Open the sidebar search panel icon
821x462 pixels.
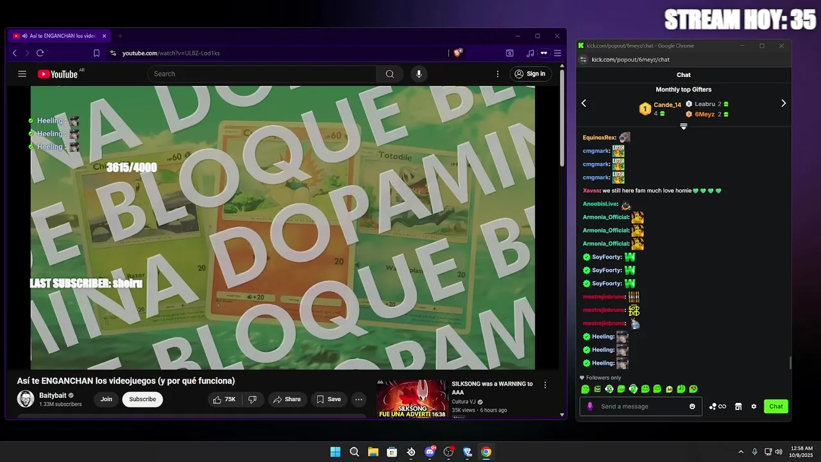(x=509, y=53)
